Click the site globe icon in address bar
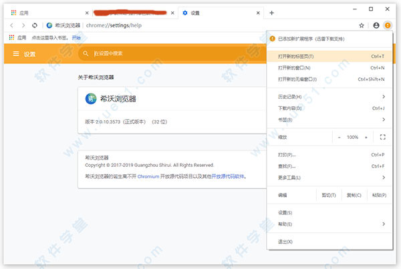Viewport: 401px width, 269px height. [x=49, y=25]
